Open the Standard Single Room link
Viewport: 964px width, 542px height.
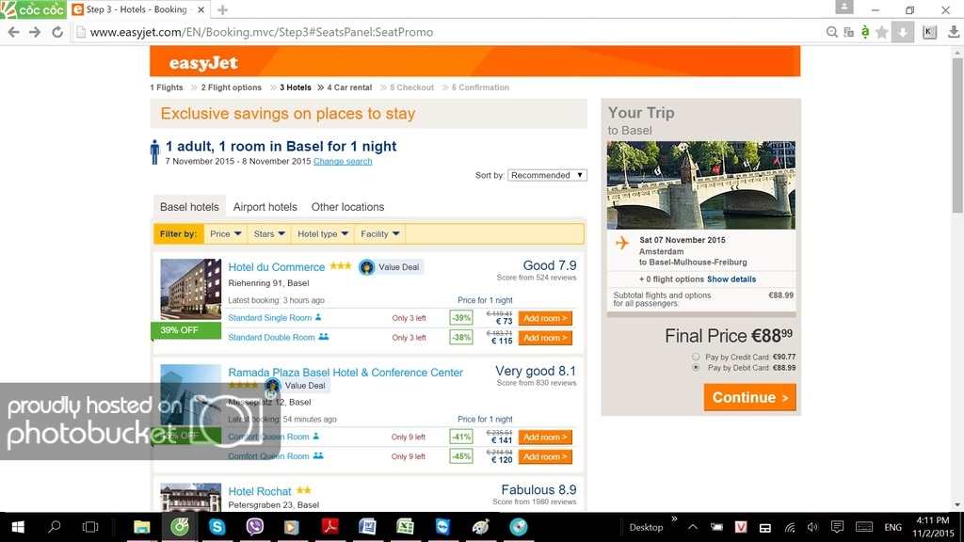[x=270, y=318]
